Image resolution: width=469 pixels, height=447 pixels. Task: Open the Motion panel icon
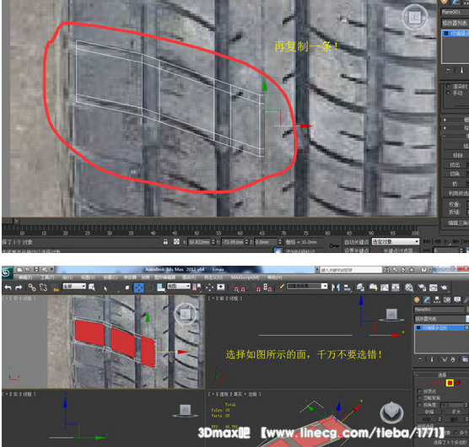[447, 299]
